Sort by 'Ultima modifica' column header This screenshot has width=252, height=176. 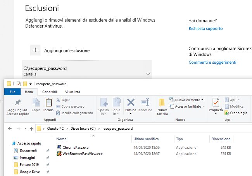(x=146, y=139)
